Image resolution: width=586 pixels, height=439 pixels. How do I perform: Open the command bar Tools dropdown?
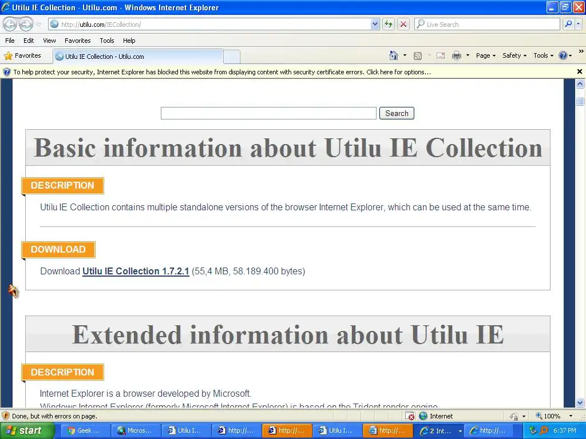543,55
